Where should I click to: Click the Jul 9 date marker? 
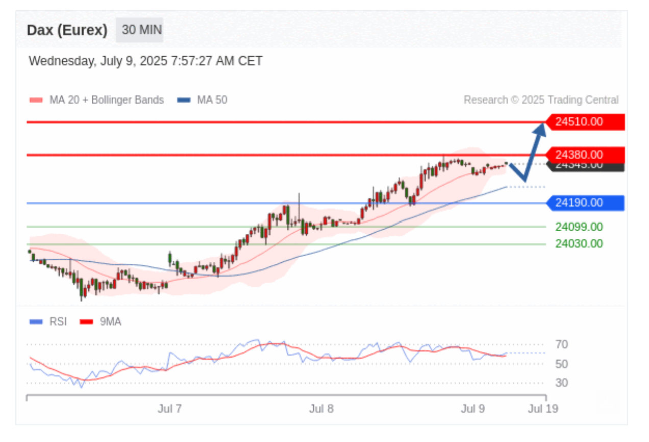click(x=473, y=409)
